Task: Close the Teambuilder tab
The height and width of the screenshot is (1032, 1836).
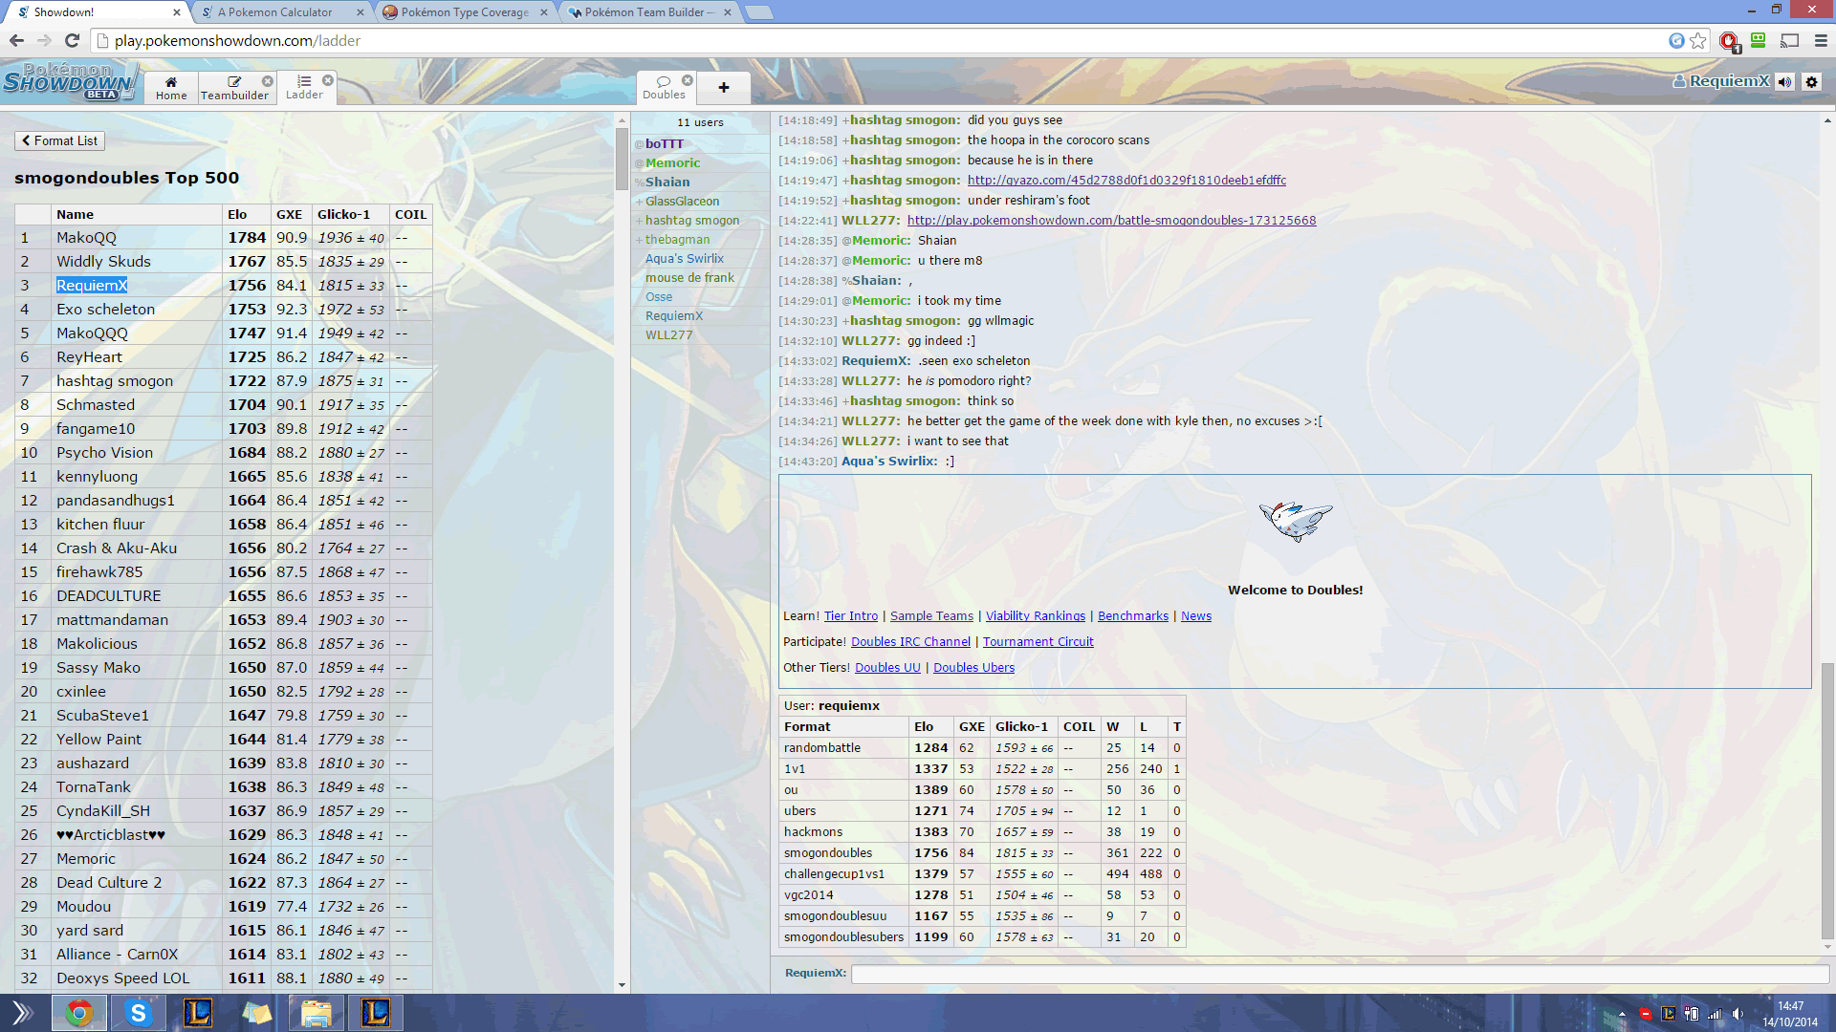Action: 268,81
